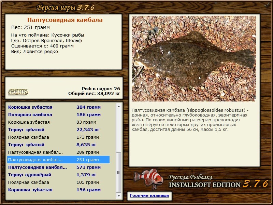273x205 pixels.
Task: Click the golden МЕНЮ button
Action: (x=18, y=92)
